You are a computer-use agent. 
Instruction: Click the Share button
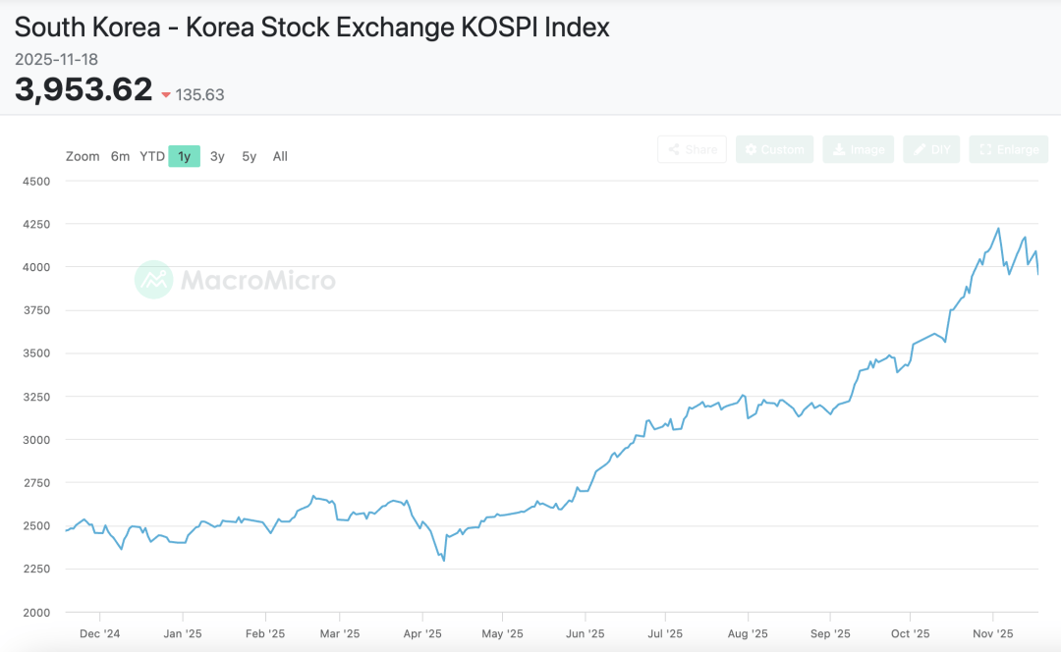pyautogui.click(x=692, y=149)
